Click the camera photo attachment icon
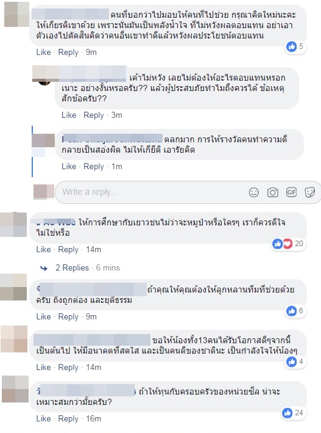This screenshot has height=433, width=321. (x=272, y=192)
